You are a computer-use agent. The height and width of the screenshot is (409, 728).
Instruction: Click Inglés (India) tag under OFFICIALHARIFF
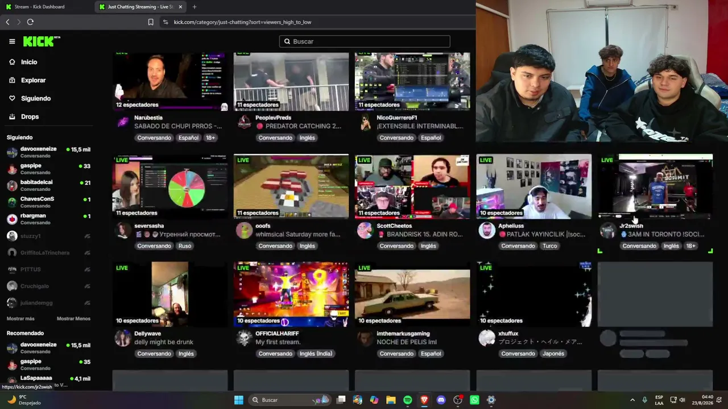[316, 354]
